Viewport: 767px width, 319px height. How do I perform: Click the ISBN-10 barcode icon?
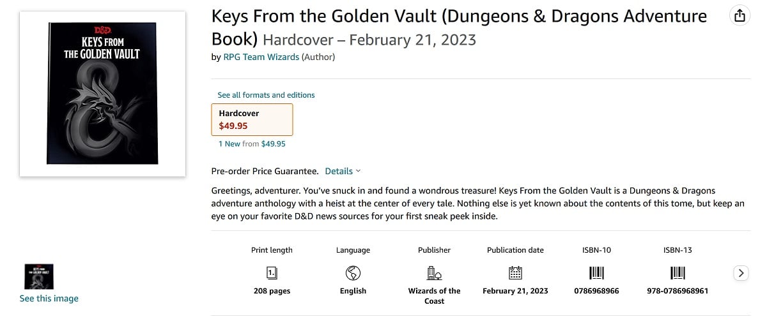[596, 273]
